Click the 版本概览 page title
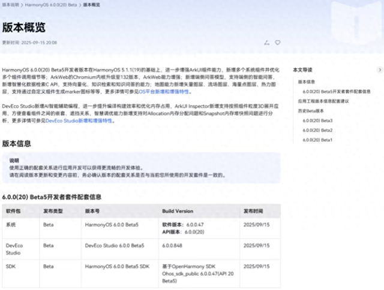Viewport: 384px width, 290px height. (x=24, y=28)
